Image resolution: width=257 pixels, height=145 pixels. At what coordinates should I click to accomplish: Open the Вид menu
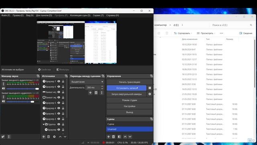(x=30, y=15)
